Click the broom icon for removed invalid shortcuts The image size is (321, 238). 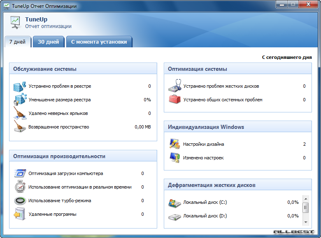pos(20,113)
